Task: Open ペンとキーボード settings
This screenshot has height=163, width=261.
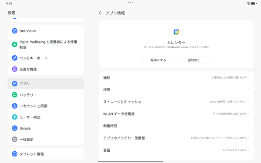Action: pyautogui.click(x=46, y=58)
